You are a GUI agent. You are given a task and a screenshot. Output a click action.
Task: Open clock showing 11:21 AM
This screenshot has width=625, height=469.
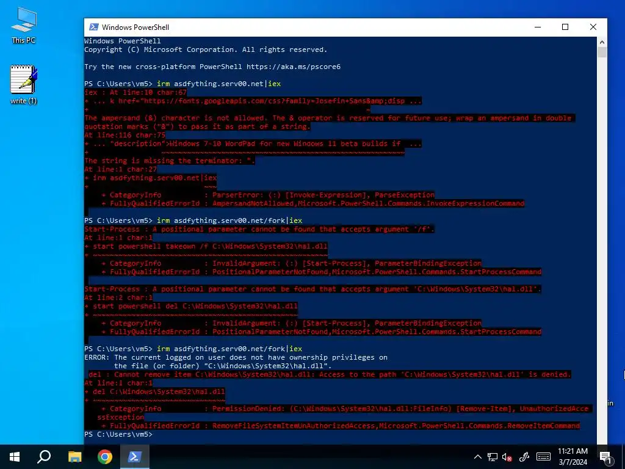[x=573, y=457]
